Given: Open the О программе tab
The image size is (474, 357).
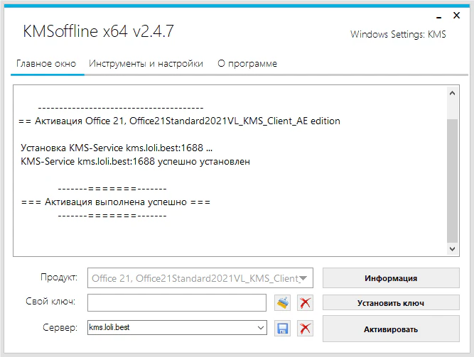Looking at the screenshot, I should pyautogui.click(x=247, y=64).
